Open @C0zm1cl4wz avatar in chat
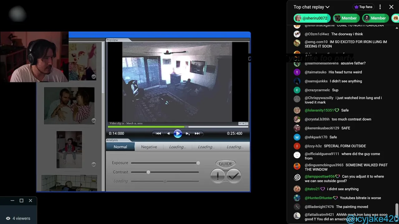 coord(297,34)
